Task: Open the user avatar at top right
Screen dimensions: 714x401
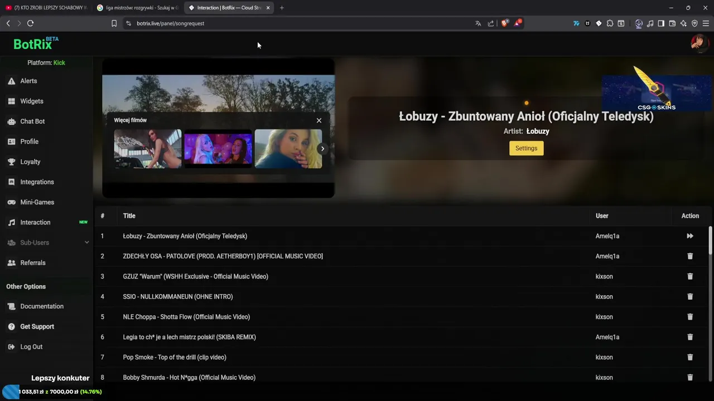Action: (699, 43)
